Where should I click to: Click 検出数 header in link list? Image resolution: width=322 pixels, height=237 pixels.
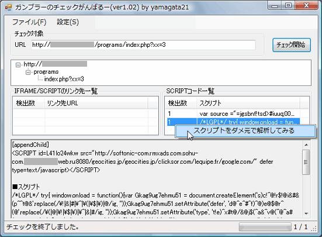coord(29,103)
